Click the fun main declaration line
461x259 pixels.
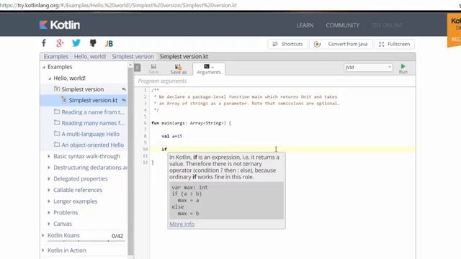point(191,123)
